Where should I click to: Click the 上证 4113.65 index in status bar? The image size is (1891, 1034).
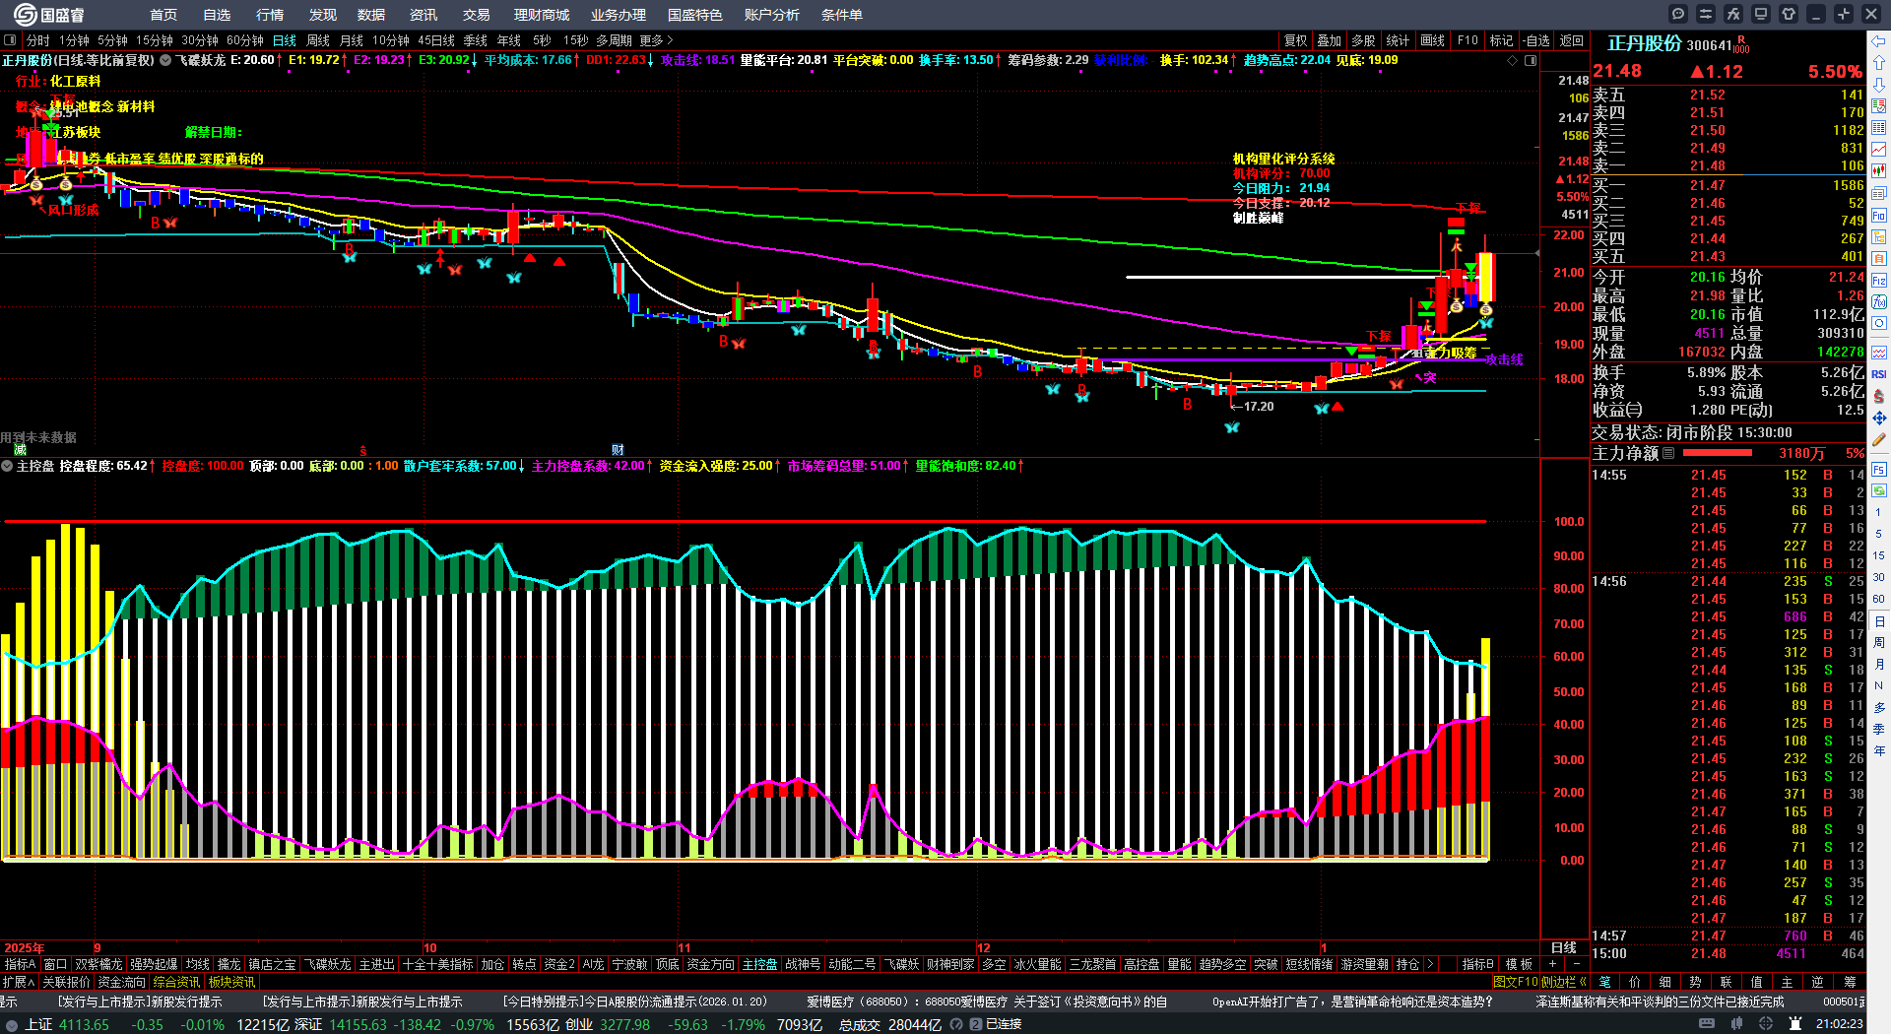(67, 1024)
